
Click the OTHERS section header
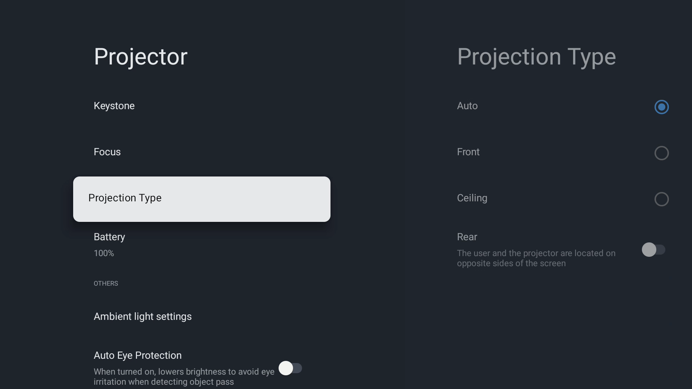pos(106,283)
